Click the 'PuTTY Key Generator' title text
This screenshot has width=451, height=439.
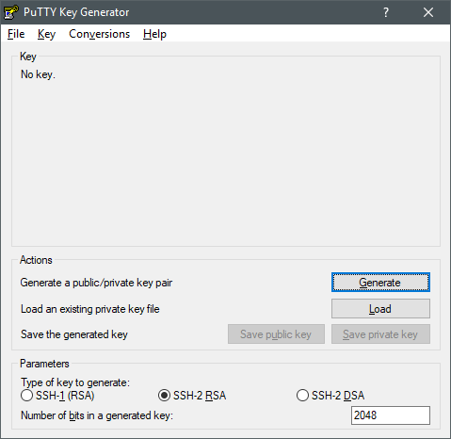[76, 12]
